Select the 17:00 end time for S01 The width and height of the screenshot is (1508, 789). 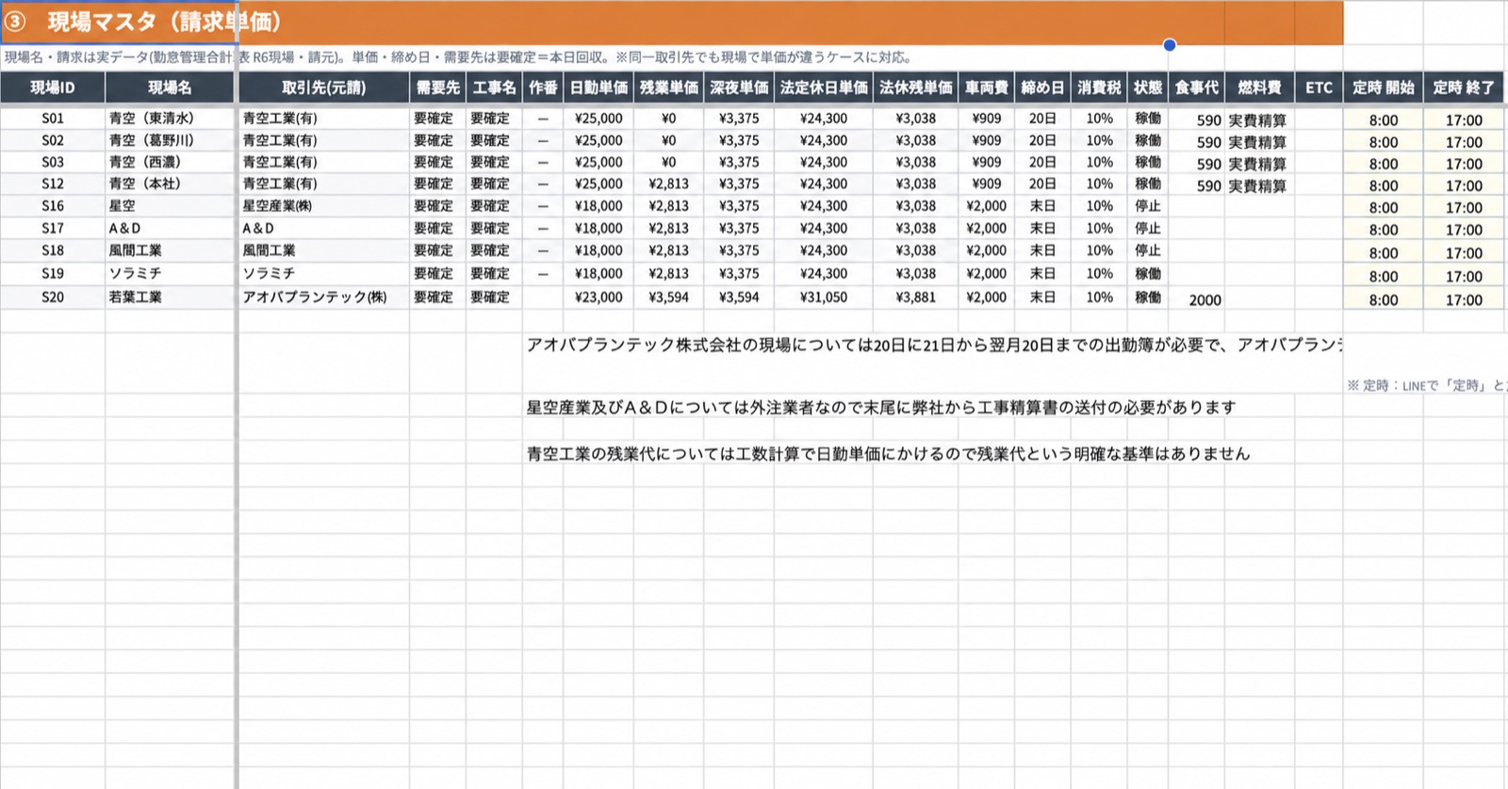click(x=1464, y=121)
